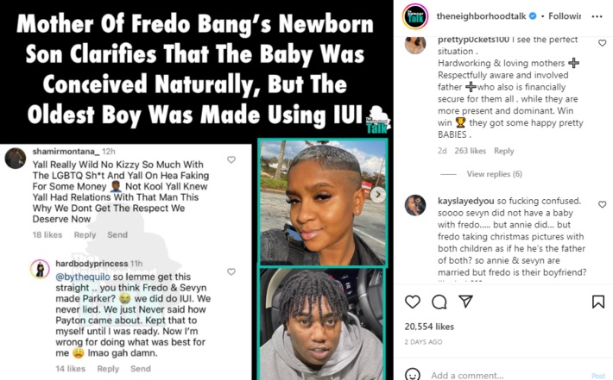Screen dimensions: 613x380
Task: Open kayslayedyou's avatar
Action: (x=415, y=205)
